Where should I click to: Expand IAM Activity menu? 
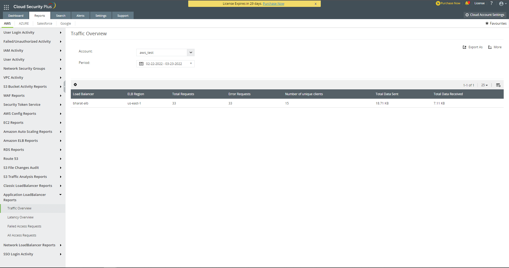[33, 51]
